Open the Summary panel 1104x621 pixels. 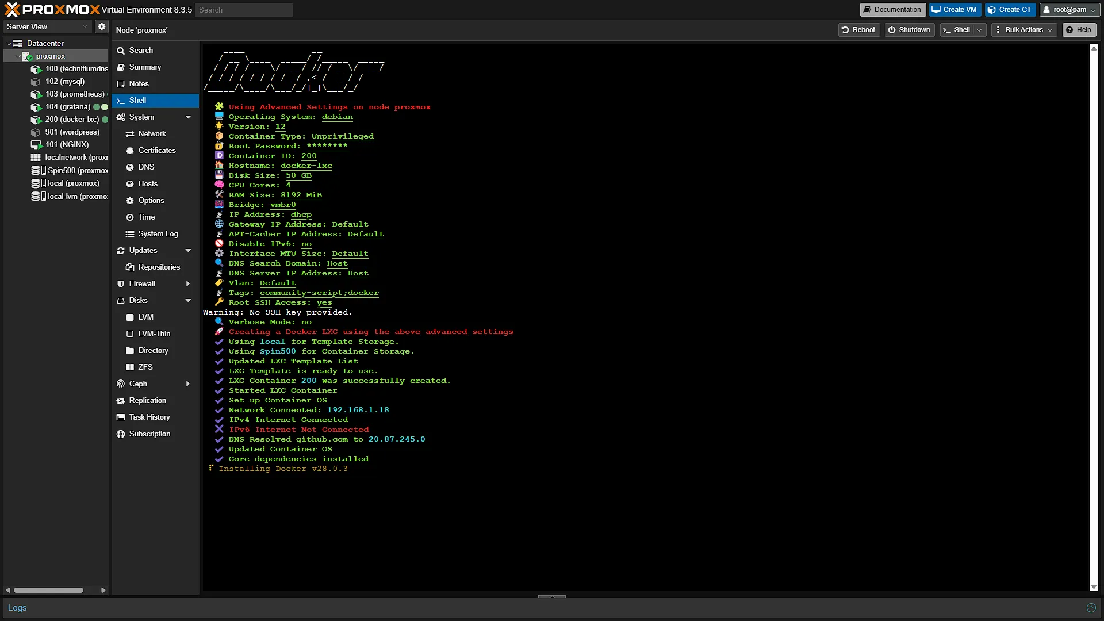point(145,67)
